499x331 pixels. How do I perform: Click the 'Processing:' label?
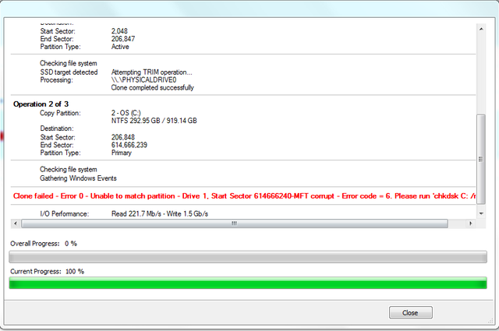pos(56,79)
